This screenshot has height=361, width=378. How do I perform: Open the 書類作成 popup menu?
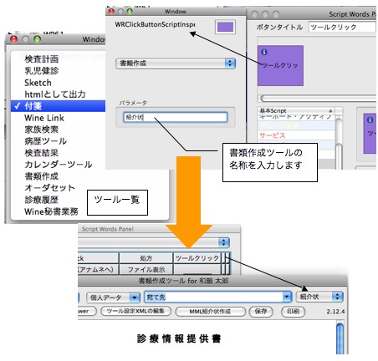tap(176, 64)
